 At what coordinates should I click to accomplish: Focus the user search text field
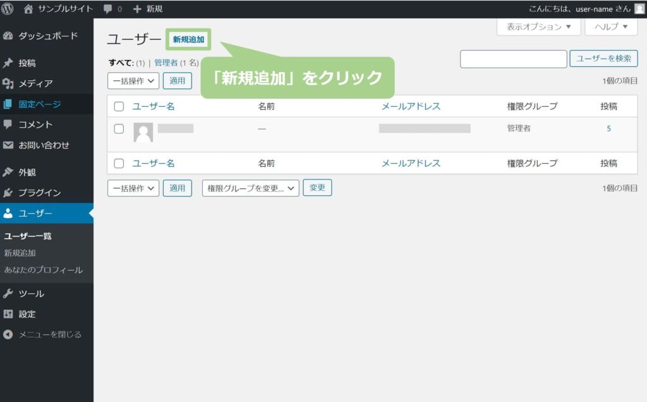(513, 59)
